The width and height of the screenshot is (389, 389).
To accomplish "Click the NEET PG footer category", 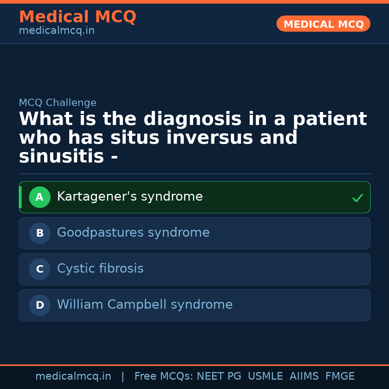I will click(219, 376).
